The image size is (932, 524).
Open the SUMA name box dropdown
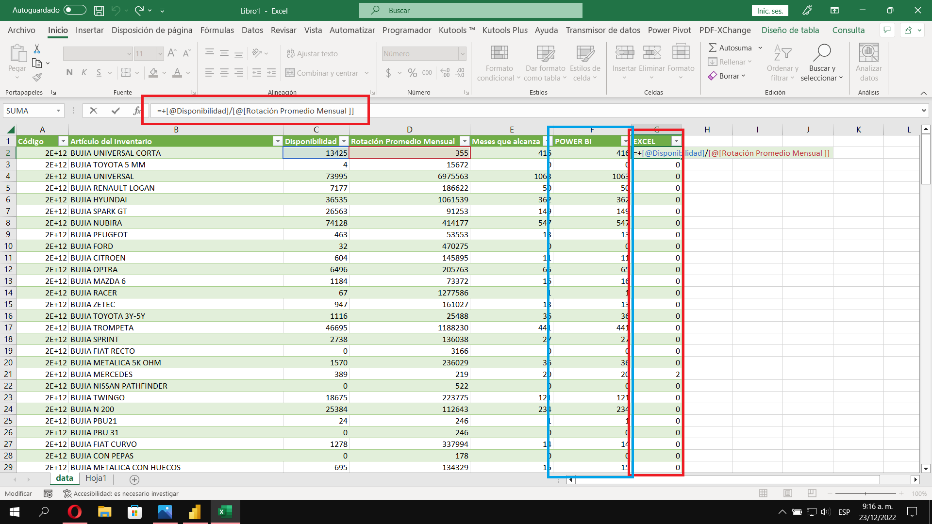58,111
